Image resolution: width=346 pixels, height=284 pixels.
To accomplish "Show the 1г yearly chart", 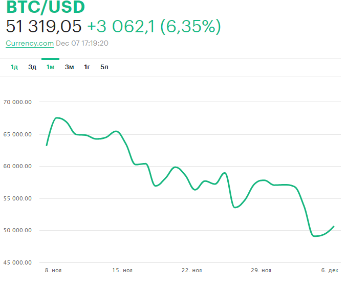I will 88,67.
